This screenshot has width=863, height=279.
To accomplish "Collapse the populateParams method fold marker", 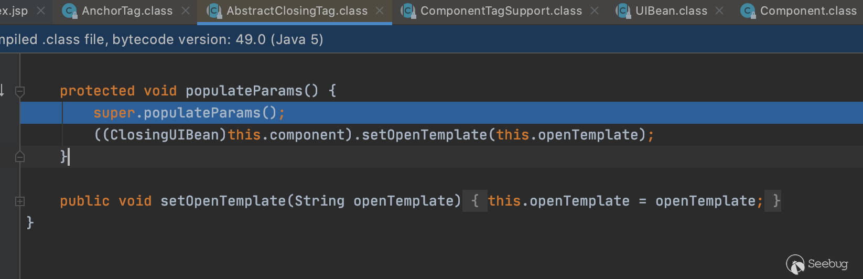I will pos(20,91).
